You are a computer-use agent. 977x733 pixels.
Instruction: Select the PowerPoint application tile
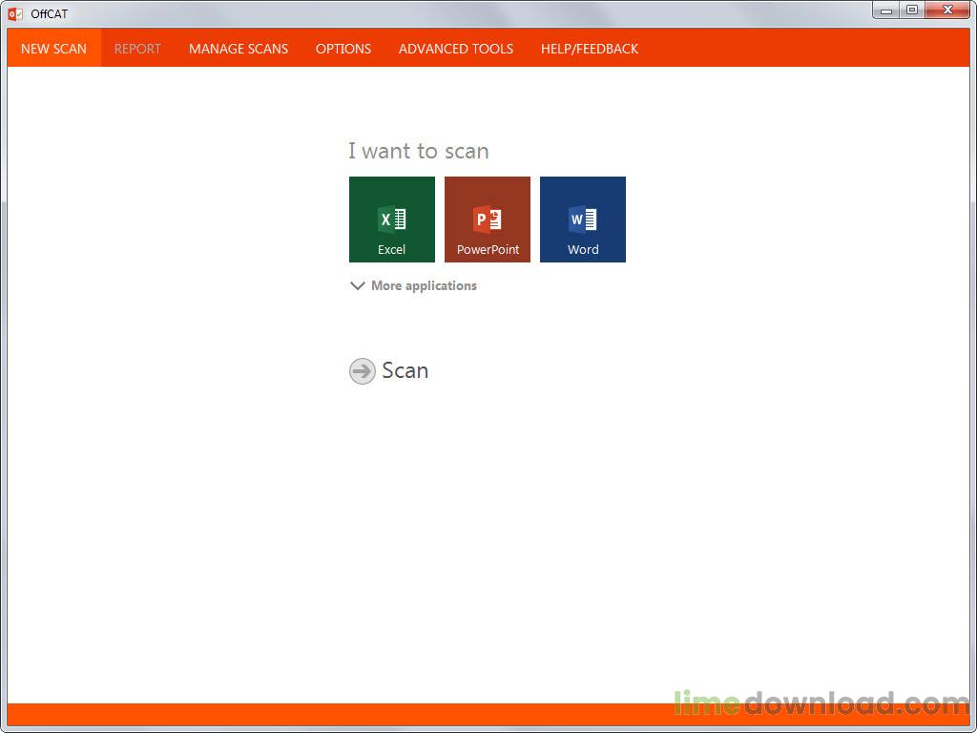[x=488, y=220]
